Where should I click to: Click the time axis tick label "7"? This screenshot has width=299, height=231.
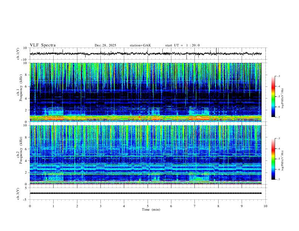(x=195, y=206)
